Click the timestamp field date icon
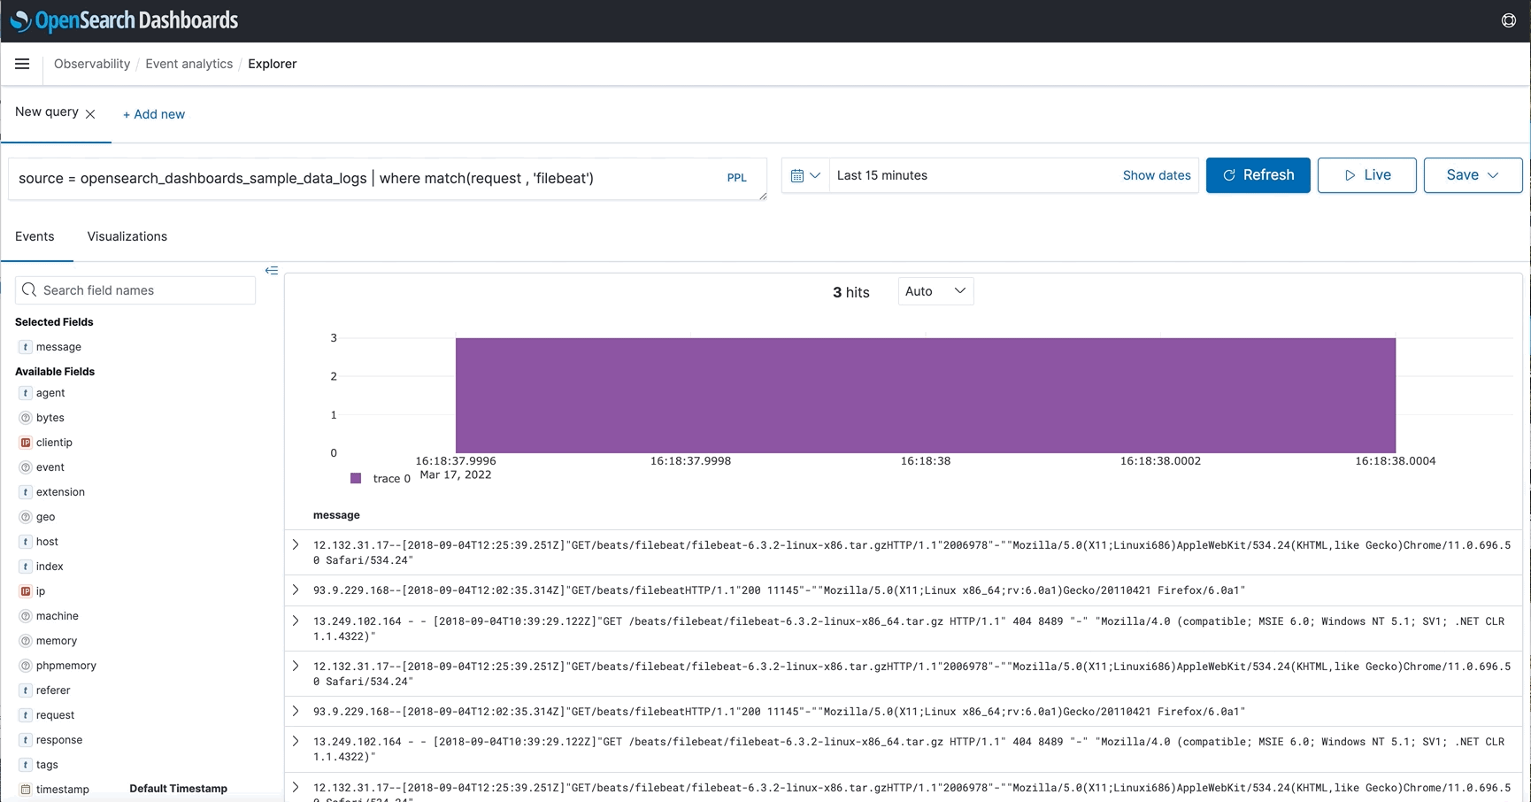The image size is (1531, 802). tap(26, 790)
